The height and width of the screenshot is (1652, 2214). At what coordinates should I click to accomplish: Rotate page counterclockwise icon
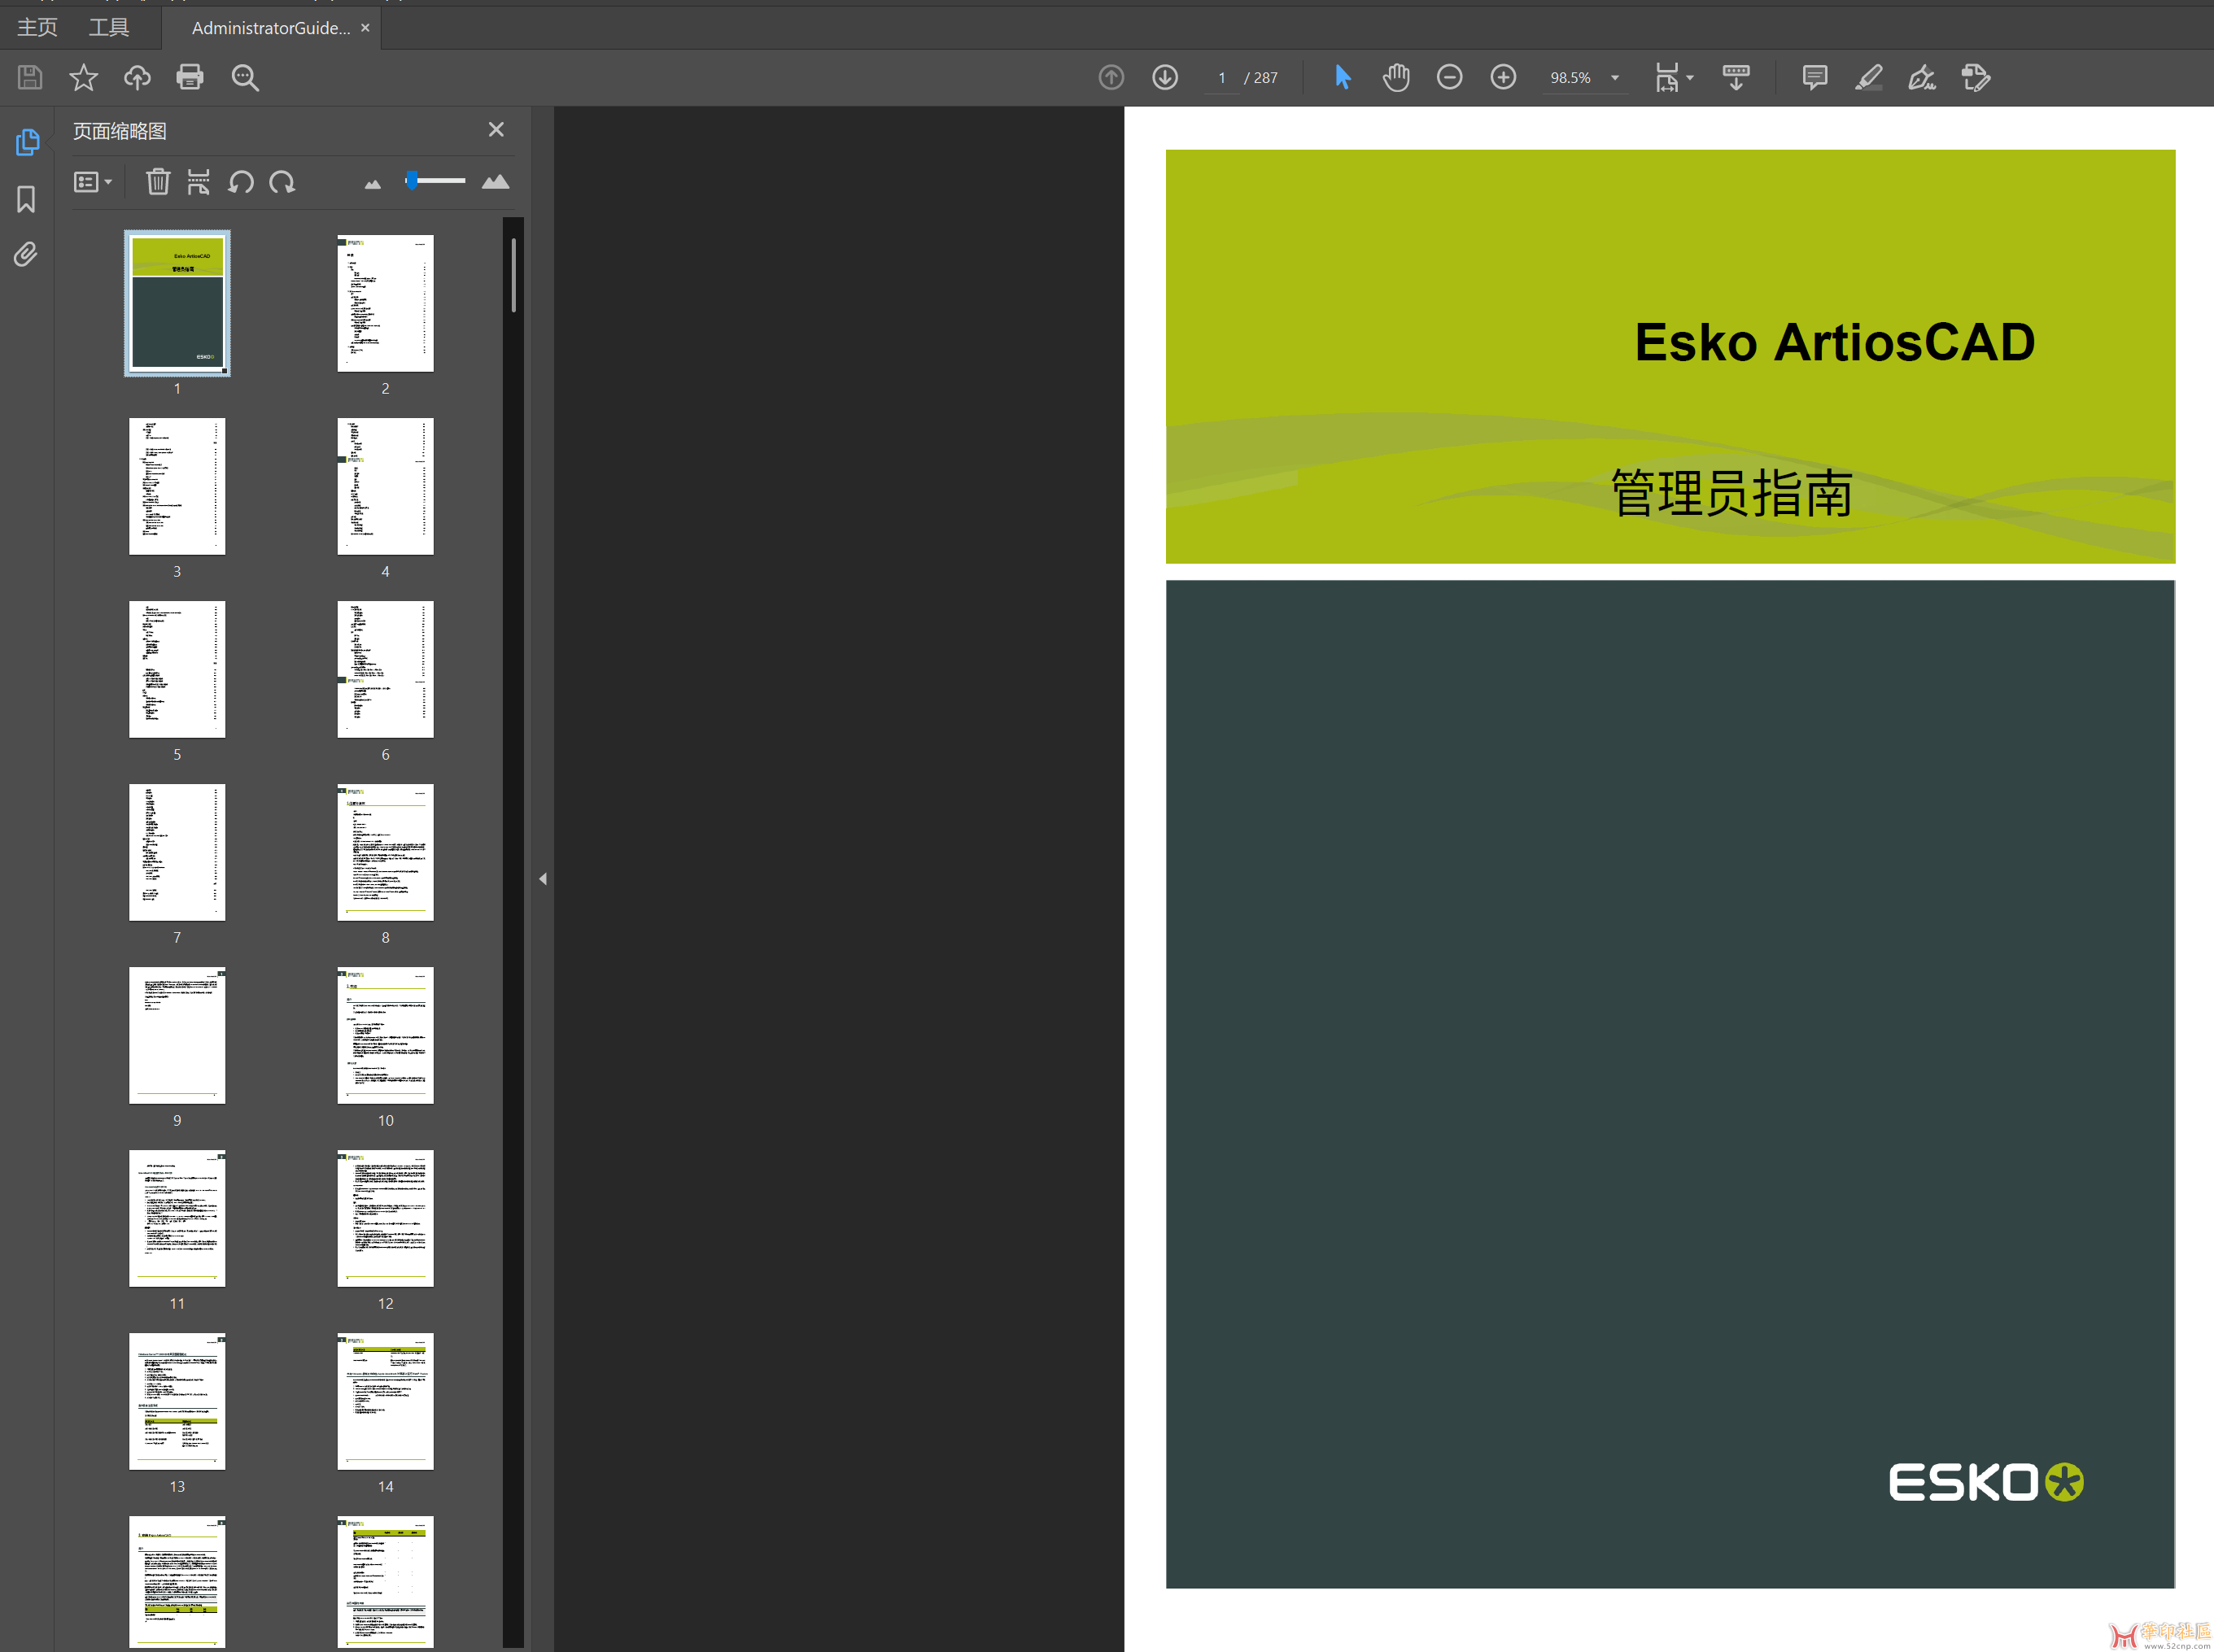(x=240, y=182)
